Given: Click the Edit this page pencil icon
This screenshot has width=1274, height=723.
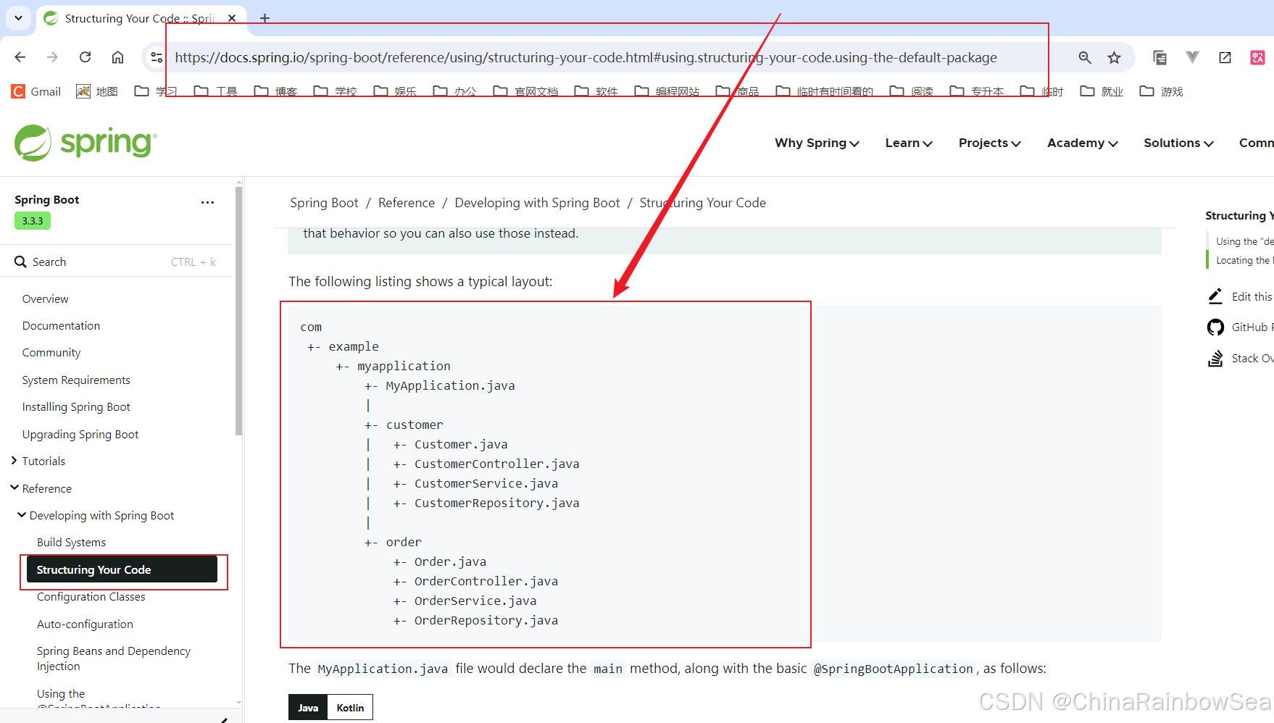Looking at the screenshot, I should tap(1215, 296).
